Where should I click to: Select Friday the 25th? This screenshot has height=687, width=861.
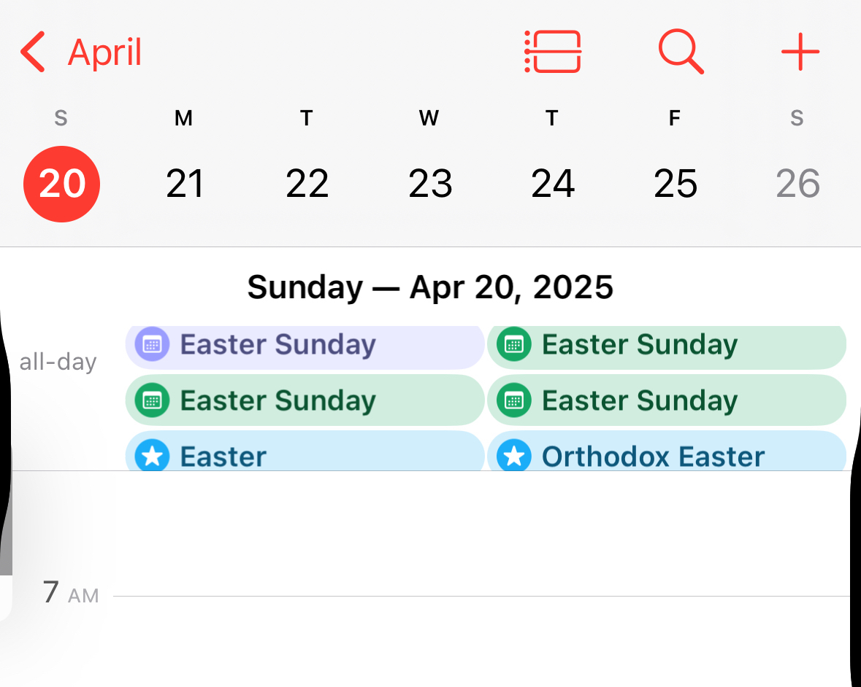[676, 184]
